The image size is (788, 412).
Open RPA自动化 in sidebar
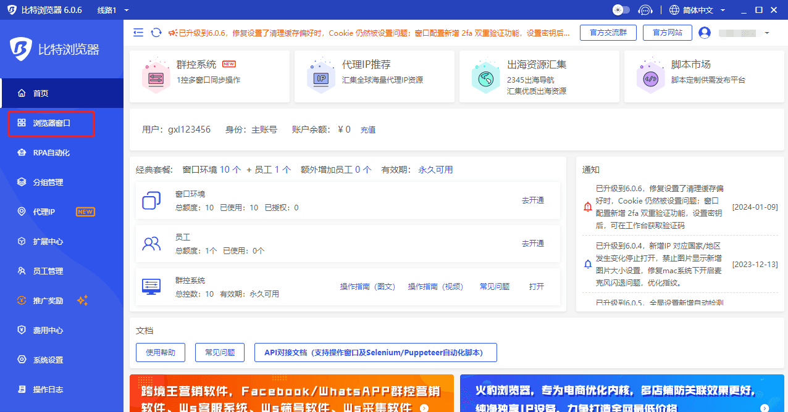(x=62, y=152)
